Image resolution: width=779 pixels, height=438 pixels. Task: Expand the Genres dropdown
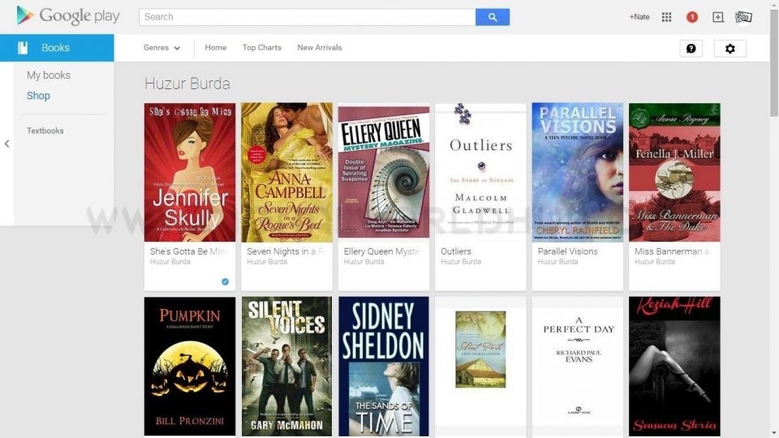tap(161, 48)
